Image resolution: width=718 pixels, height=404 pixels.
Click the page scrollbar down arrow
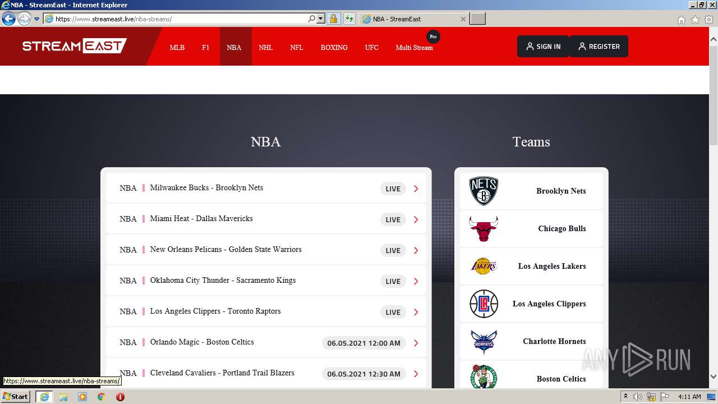pos(714,377)
